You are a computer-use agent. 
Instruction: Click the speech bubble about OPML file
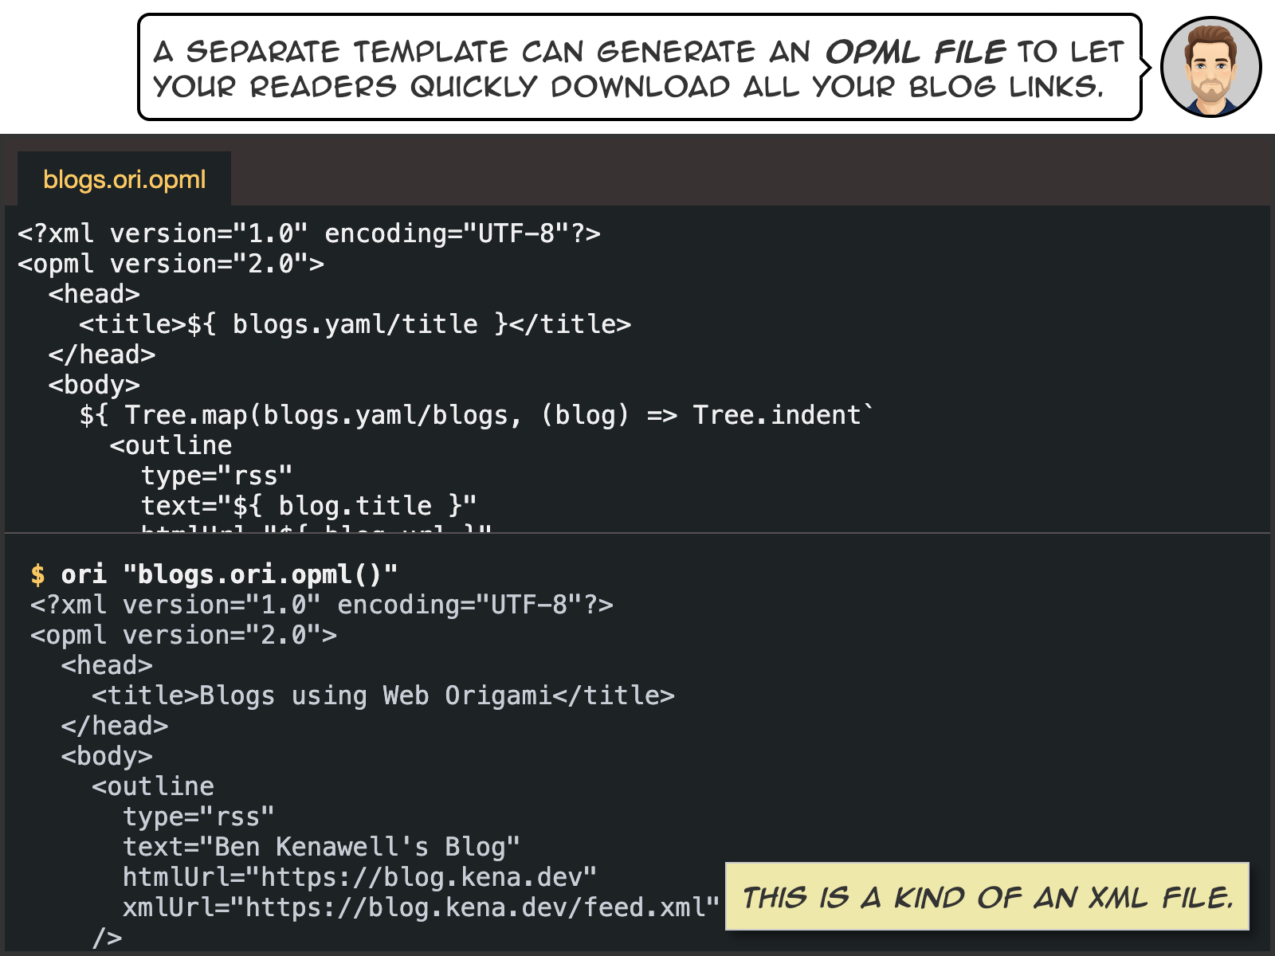640,68
